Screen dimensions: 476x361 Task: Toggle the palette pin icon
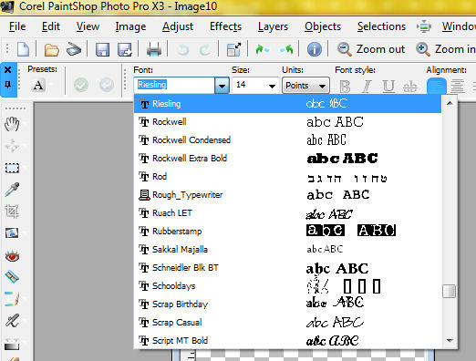pyautogui.click(x=7, y=85)
